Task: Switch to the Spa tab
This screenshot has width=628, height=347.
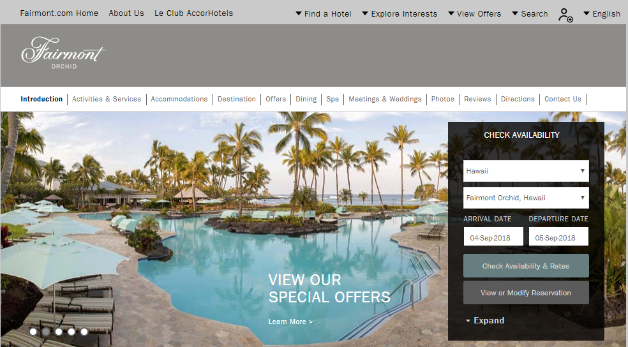Action: (x=333, y=99)
